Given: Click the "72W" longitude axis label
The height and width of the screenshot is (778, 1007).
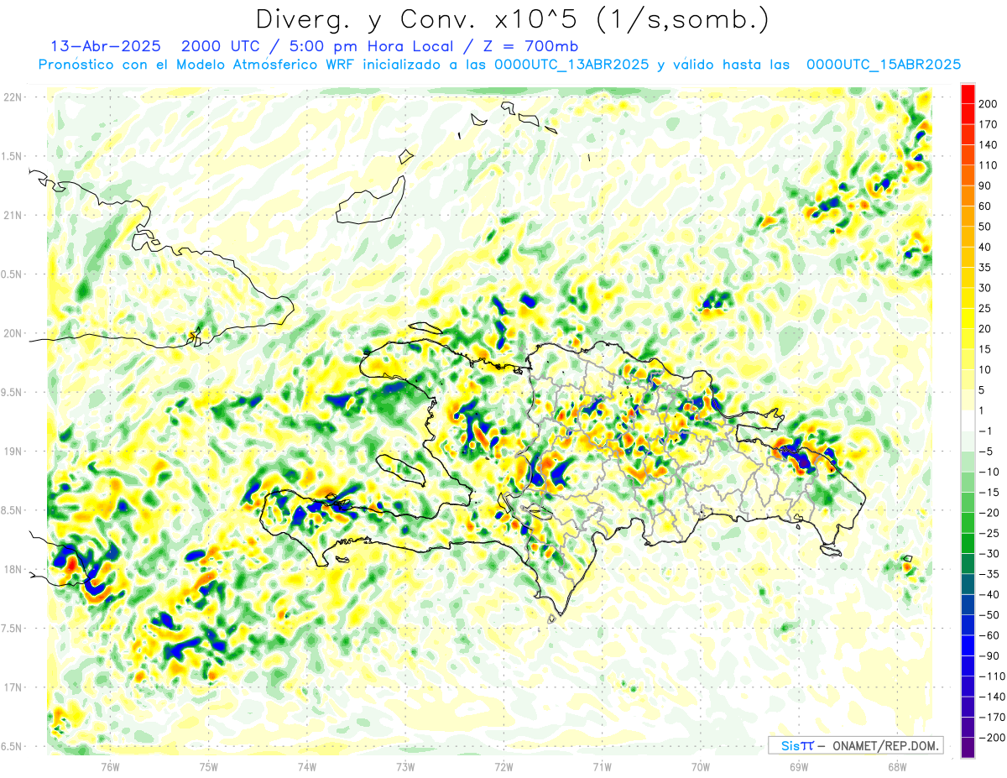Looking at the screenshot, I should 503,767.
